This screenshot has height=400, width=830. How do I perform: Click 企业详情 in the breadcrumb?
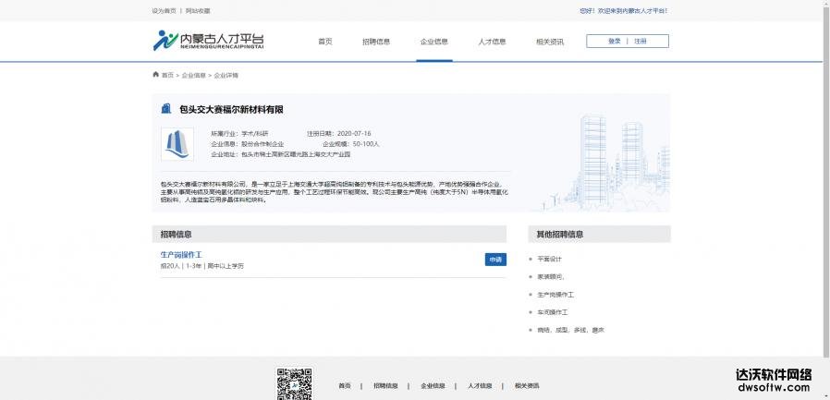(226, 75)
